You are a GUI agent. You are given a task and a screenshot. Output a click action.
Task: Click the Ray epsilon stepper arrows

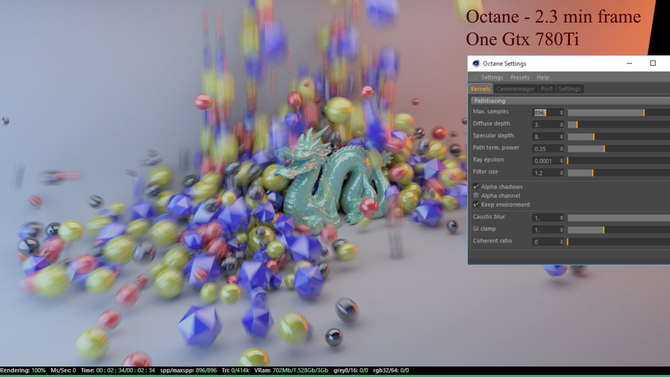pyautogui.click(x=562, y=161)
